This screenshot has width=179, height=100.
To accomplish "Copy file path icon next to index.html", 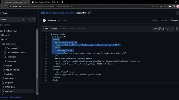I will tap(89, 13).
